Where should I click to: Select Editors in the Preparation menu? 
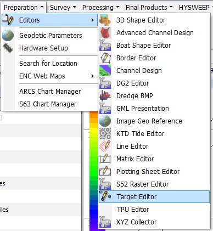tap(49, 20)
